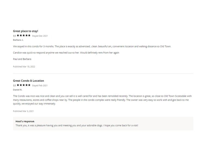
Task: Select reviewer name Barbara J.
Action: [18, 40]
